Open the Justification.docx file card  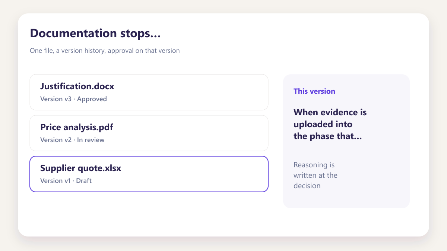(x=149, y=92)
